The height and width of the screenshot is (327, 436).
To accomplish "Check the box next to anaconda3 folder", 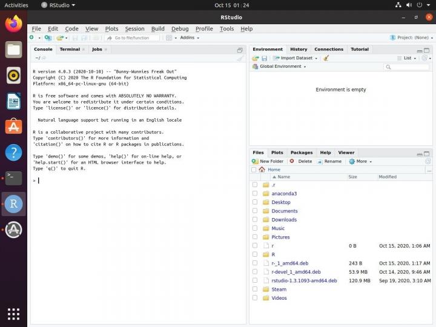I will 255,194.
